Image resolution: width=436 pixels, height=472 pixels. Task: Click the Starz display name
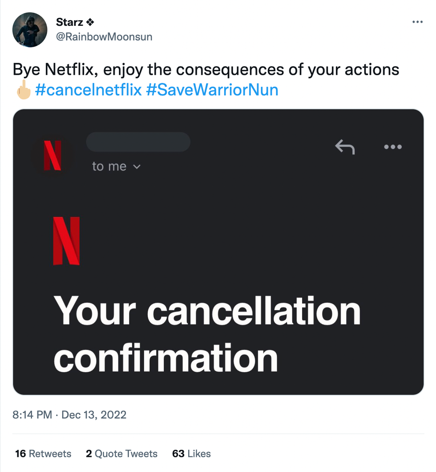(x=70, y=22)
